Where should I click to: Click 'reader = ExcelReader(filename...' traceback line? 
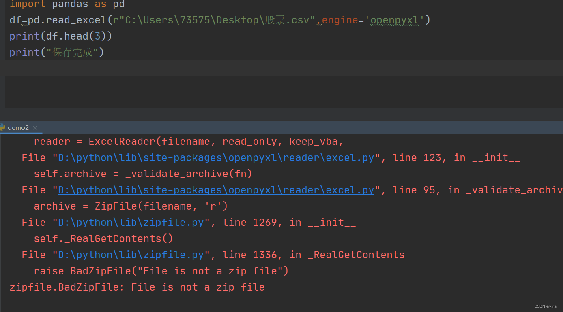coord(189,141)
